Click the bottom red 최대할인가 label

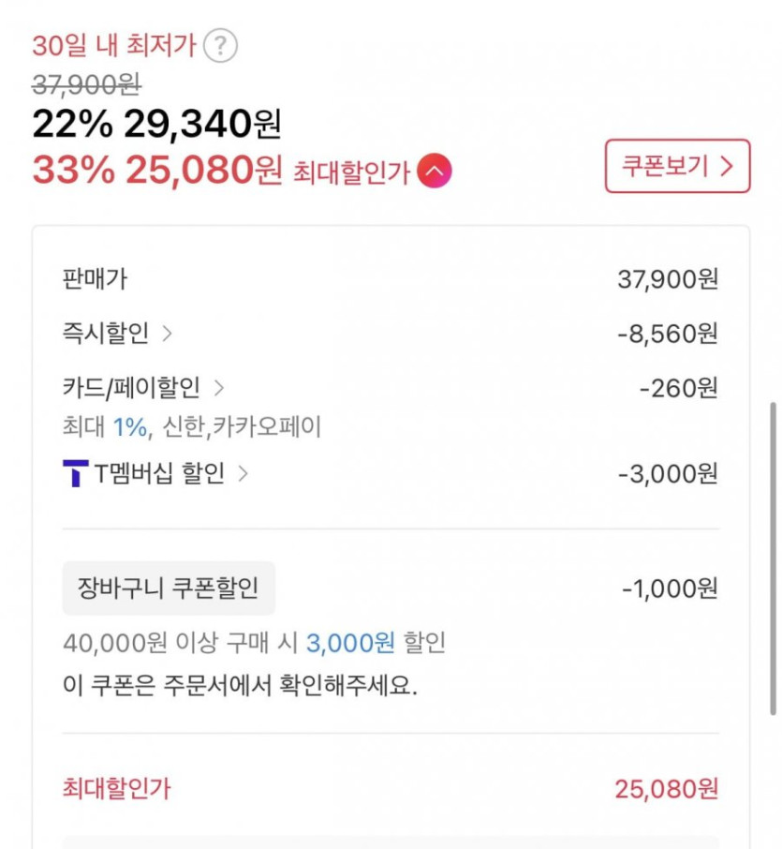tap(116, 788)
